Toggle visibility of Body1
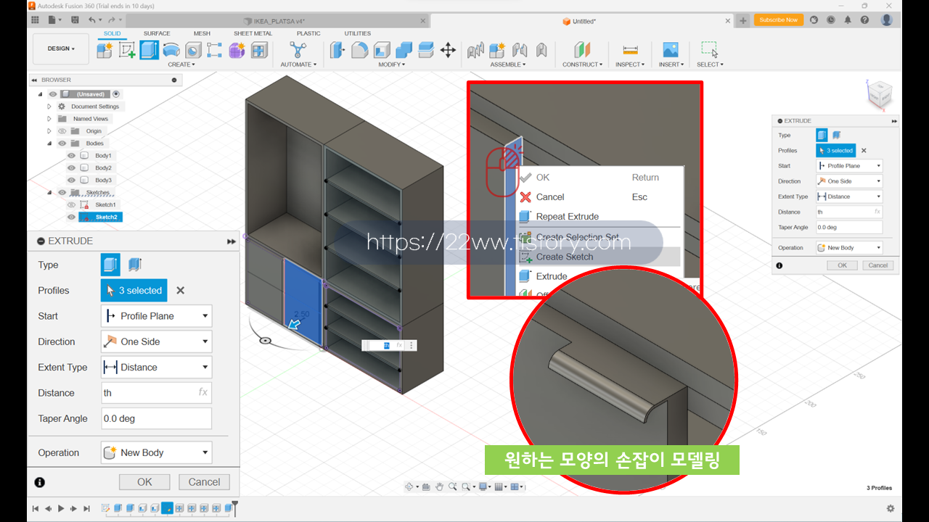This screenshot has width=929, height=522. (x=71, y=156)
